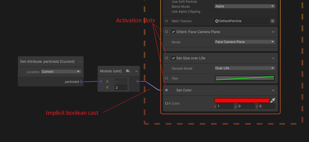Open the Location dropdown in Get Attribute node
Screen dimensions: 309x142
coord(61,72)
